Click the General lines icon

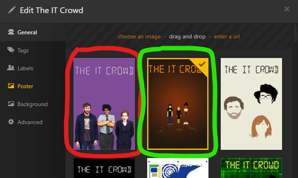pyautogui.click(x=11, y=32)
